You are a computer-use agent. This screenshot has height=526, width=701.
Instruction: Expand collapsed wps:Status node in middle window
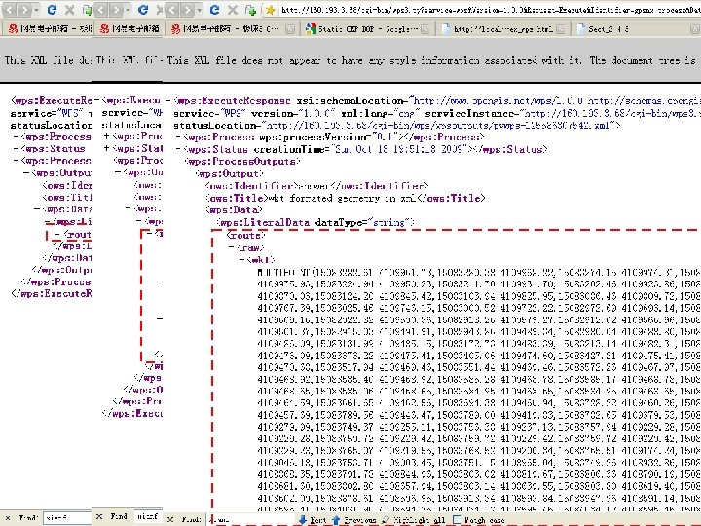coord(107,148)
